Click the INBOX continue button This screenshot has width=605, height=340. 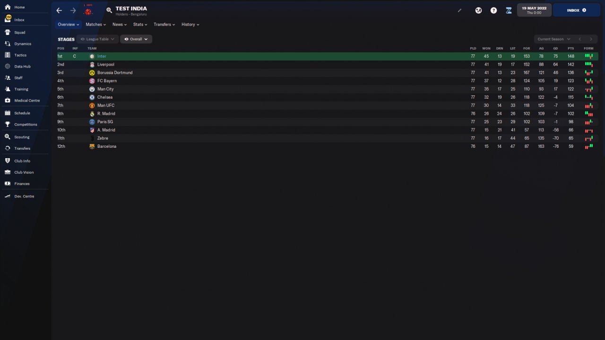point(577,10)
